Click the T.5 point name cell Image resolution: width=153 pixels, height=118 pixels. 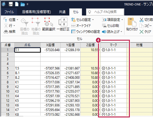(27, 68)
